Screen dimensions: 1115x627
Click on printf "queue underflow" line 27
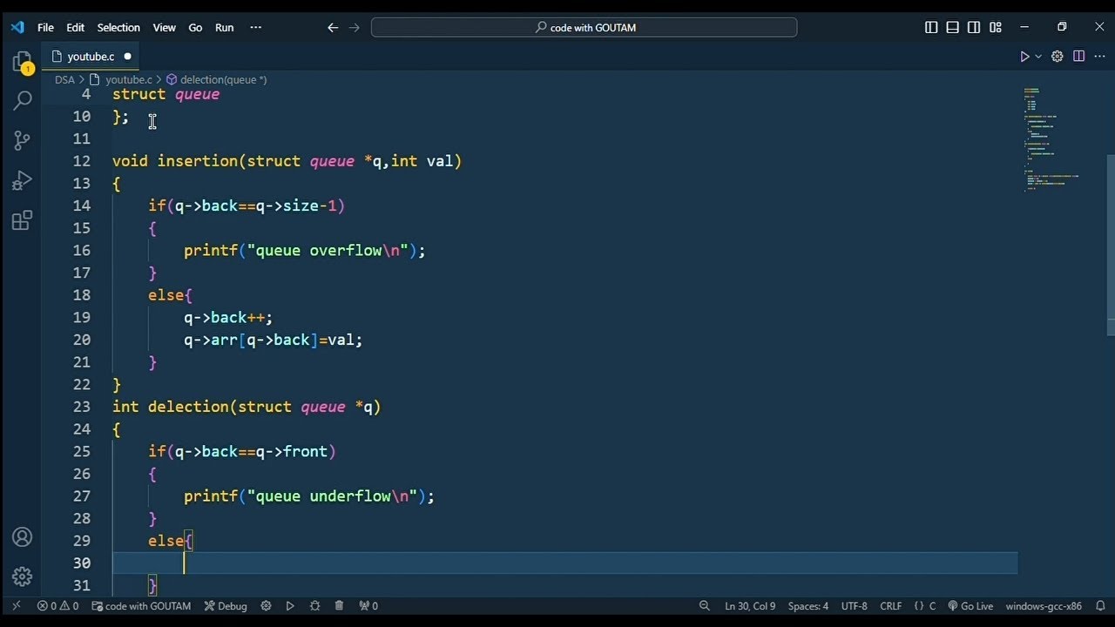308,496
